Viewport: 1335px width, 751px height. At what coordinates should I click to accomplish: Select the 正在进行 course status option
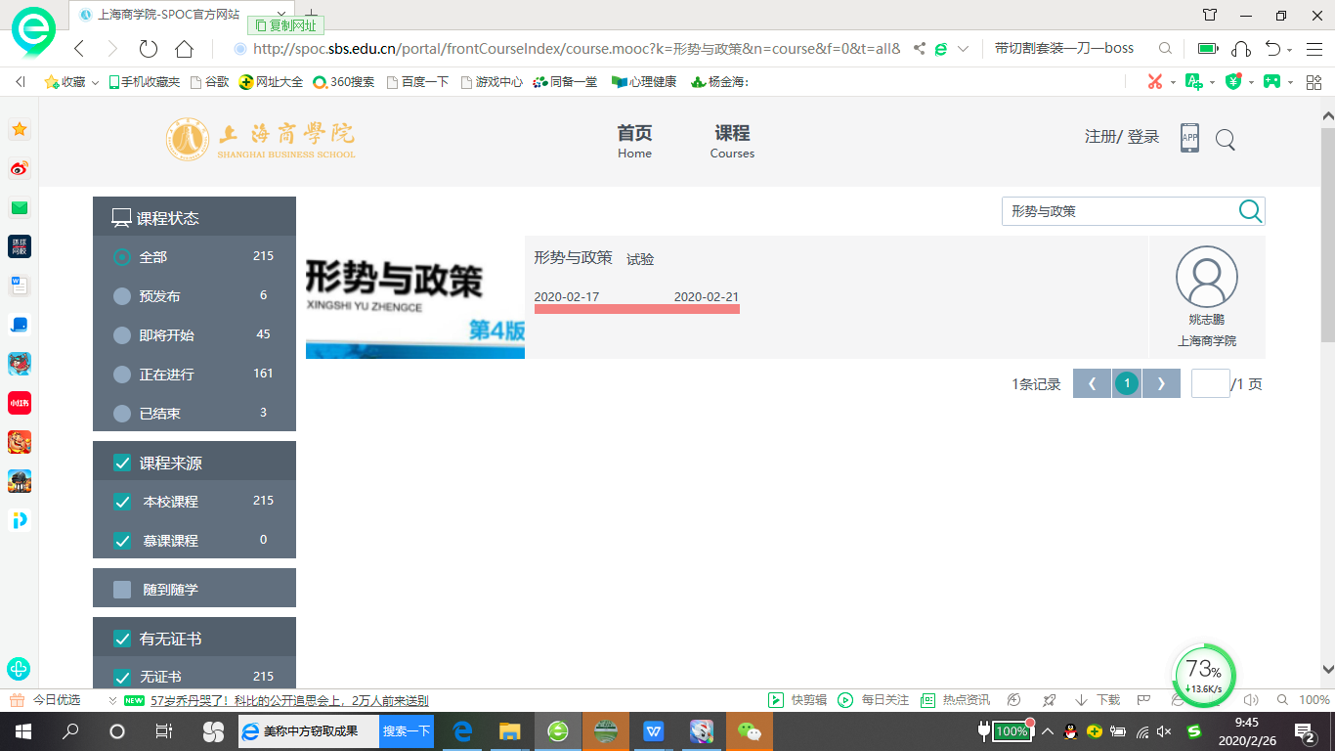tap(122, 375)
